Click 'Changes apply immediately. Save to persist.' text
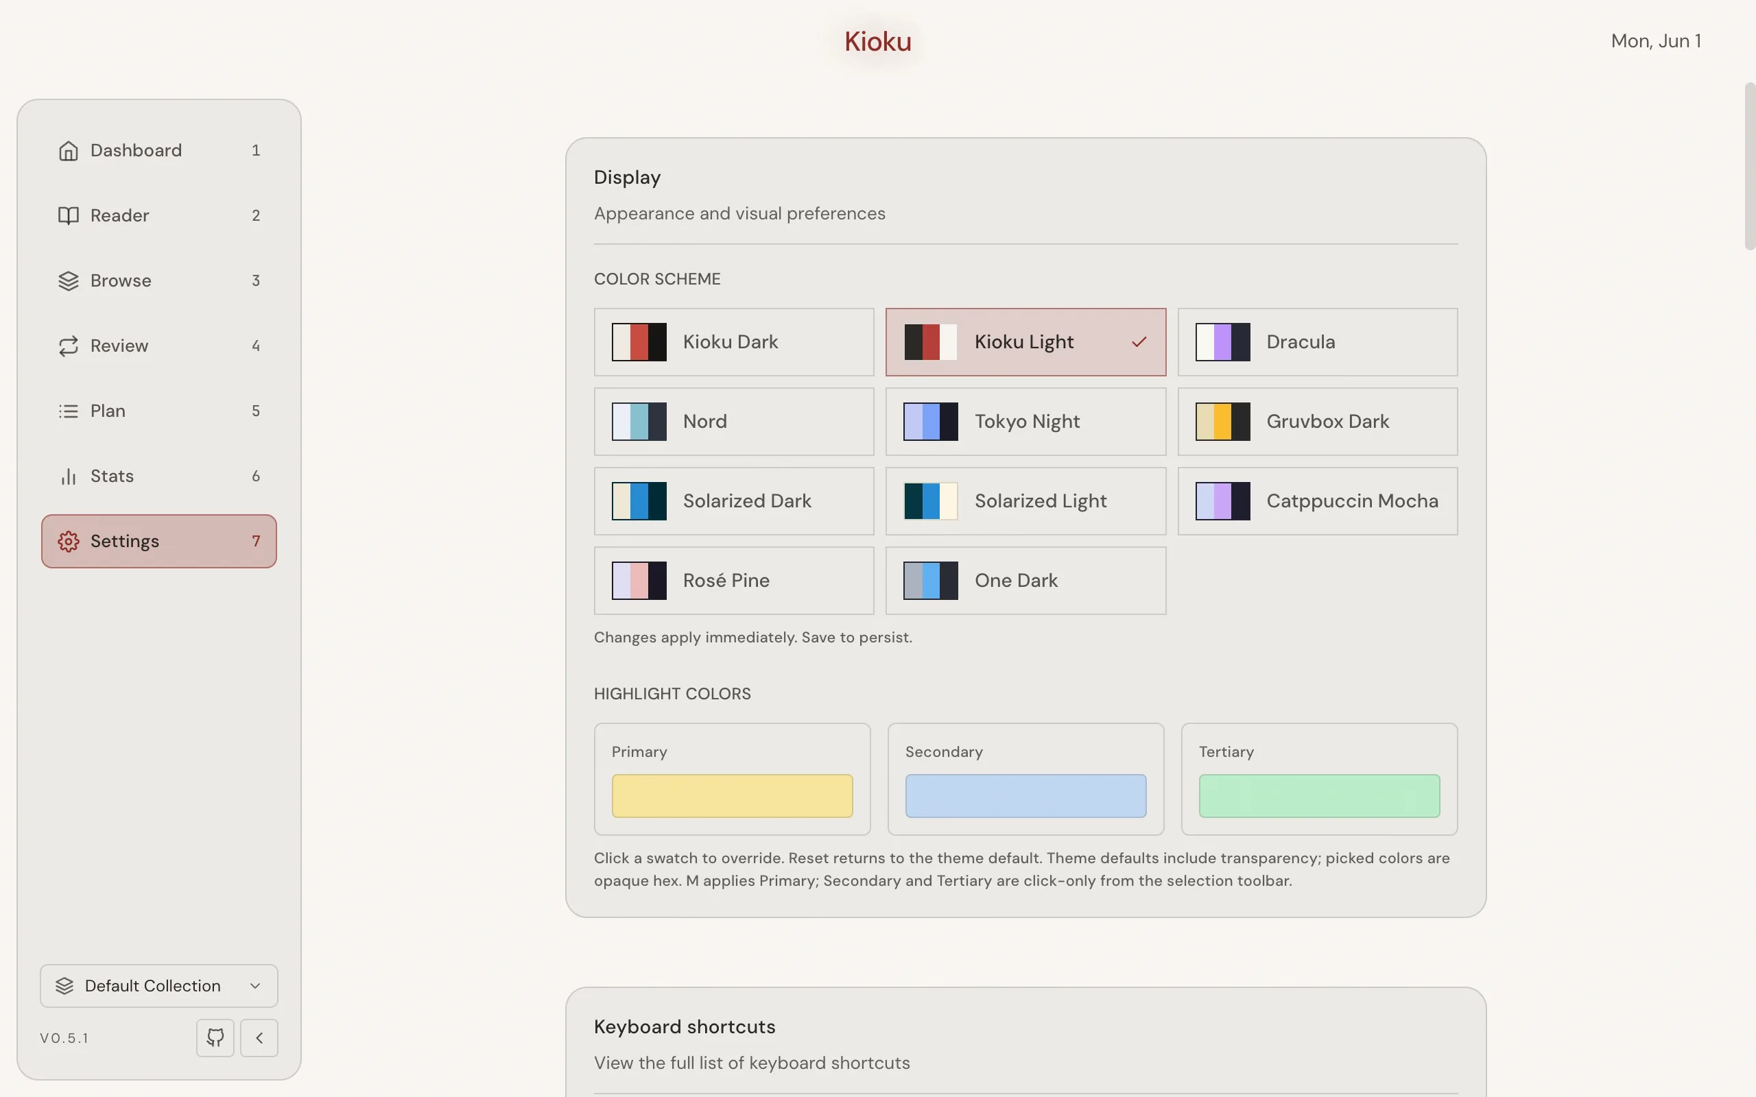Screen dimensions: 1756x1097 click(752, 637)
